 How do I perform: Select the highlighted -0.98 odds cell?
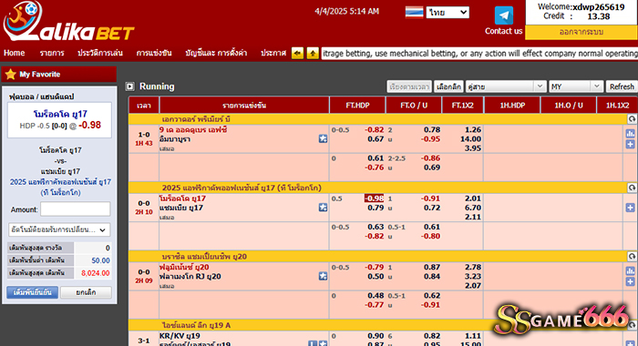pyautogui.click(x=374, y=198)
